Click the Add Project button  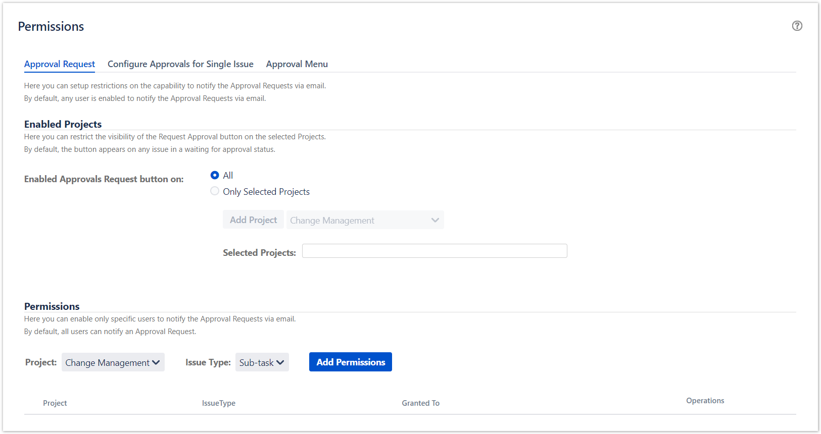pos(253,220)
